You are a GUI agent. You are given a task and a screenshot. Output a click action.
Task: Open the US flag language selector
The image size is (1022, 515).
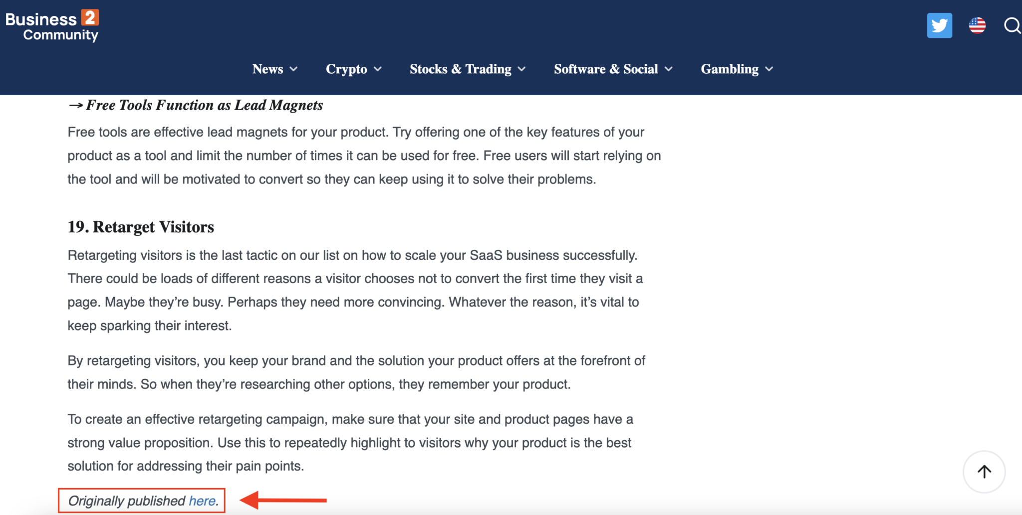[977, 25]
